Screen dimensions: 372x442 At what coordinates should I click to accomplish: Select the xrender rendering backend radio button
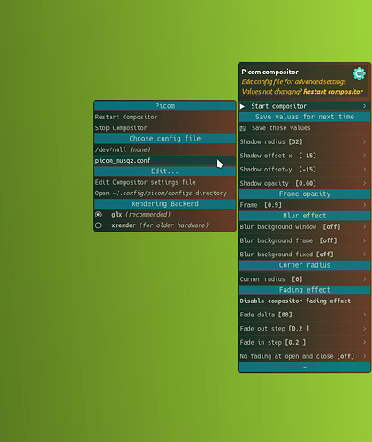pyautogui.click(x=98, y=225)
